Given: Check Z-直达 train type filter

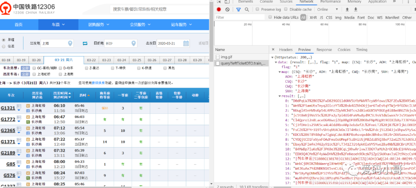Looking at the screenshot, I should pos(87,68).
